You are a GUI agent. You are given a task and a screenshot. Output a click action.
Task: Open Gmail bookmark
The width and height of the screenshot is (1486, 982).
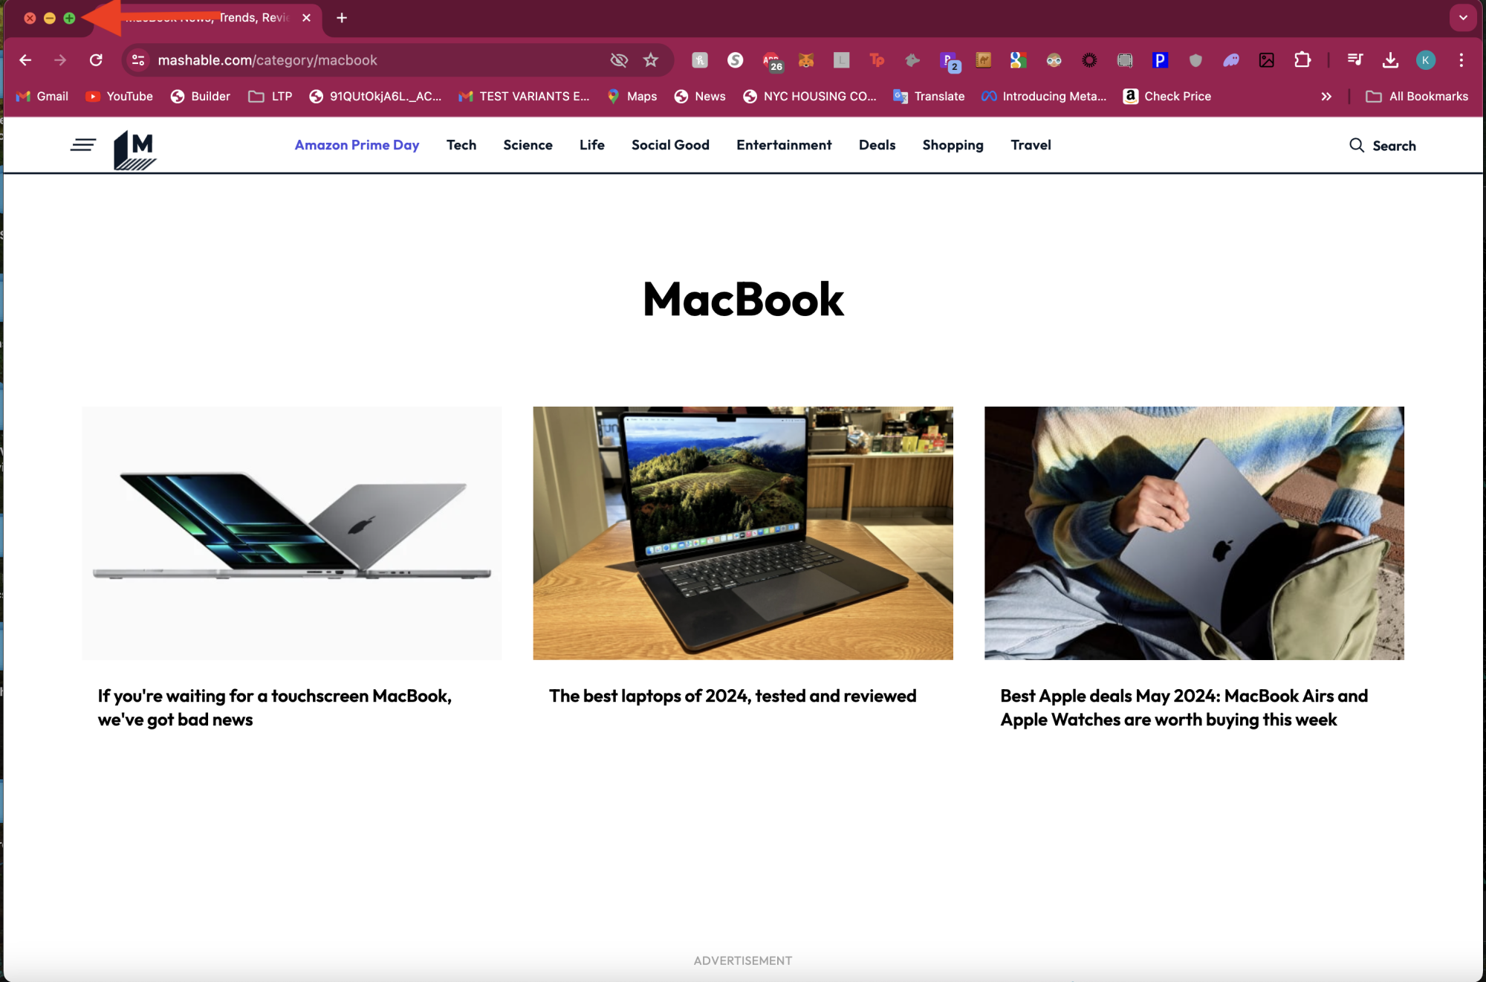(42, 97)
